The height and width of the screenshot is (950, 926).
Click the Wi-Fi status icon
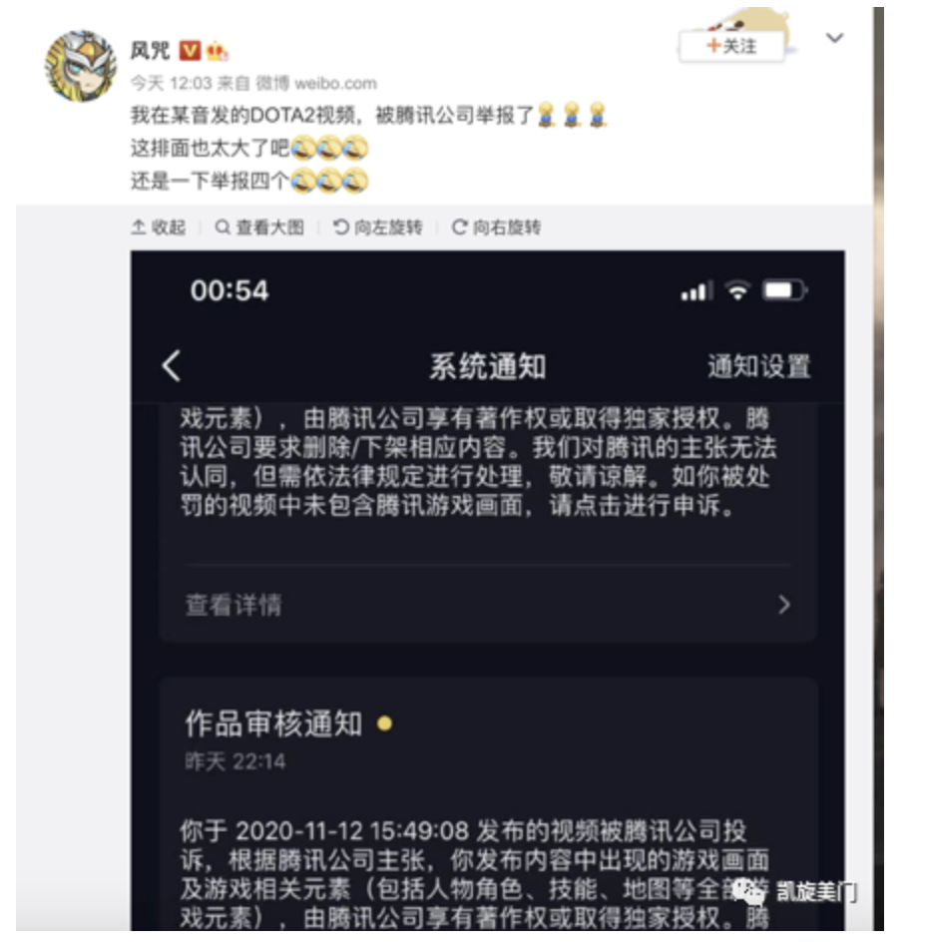point(737,290)
